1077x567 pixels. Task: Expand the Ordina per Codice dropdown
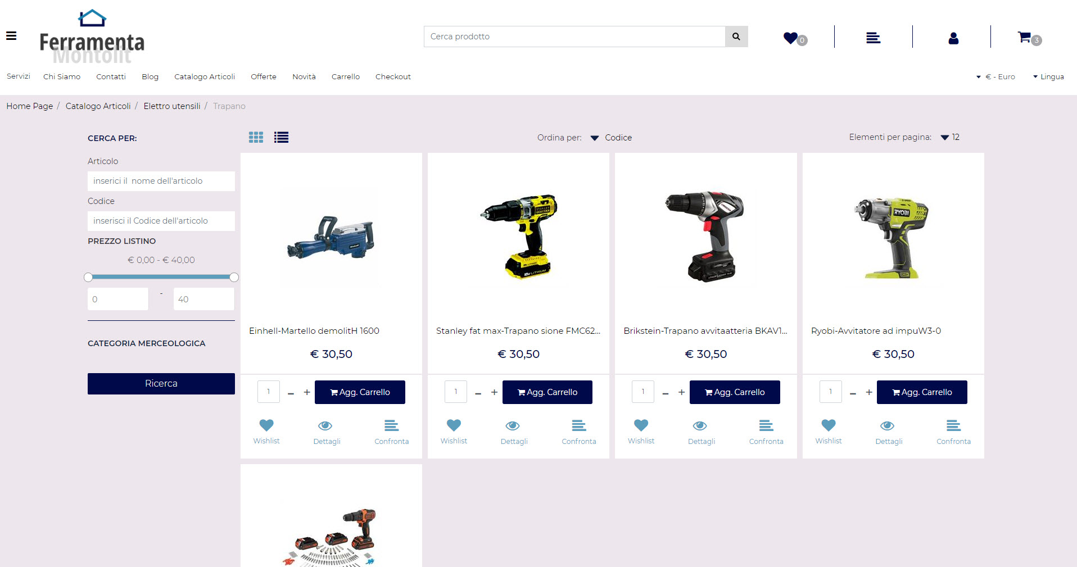(x=612, y=138)
